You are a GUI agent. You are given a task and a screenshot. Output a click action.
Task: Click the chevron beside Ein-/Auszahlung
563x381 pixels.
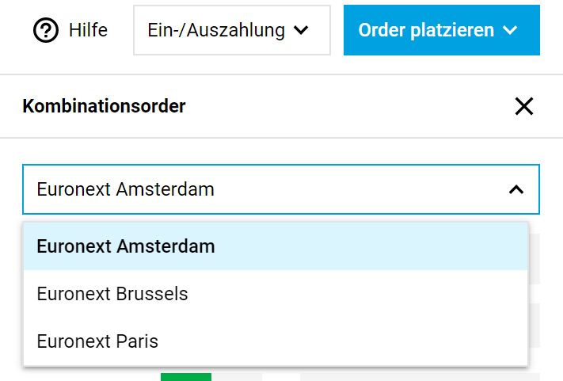click(300, 31)
